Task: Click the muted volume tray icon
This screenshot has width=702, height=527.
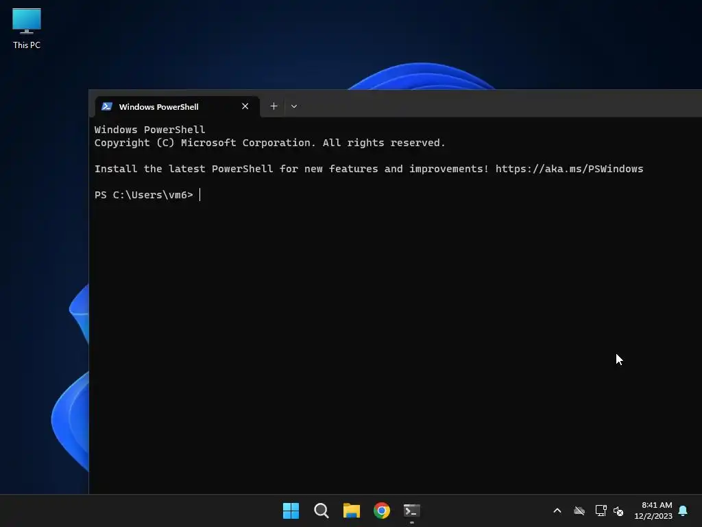Action: tap(618, 511)
